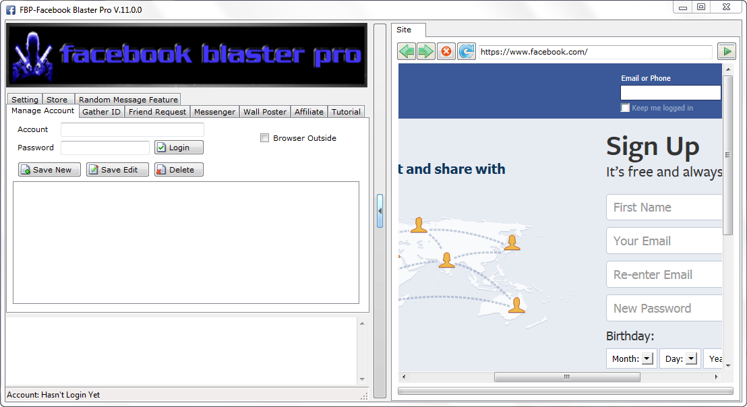
Task: Click the saved accounts list box
Action: (186, 243)
